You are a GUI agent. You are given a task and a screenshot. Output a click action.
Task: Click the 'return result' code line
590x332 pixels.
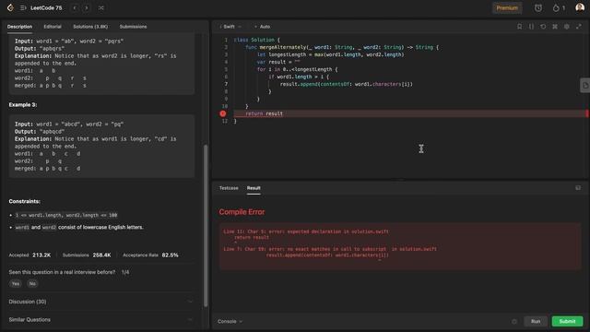point(264,113)
